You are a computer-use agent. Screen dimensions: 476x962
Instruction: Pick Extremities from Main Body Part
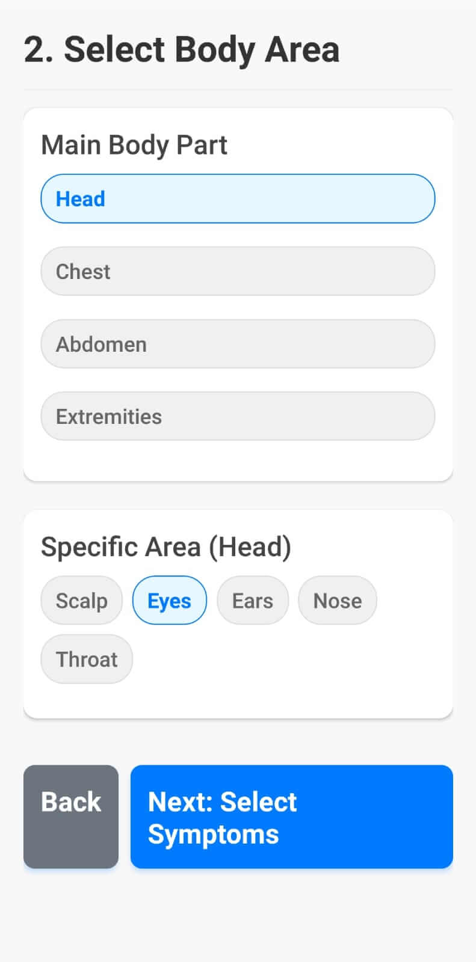238,415
